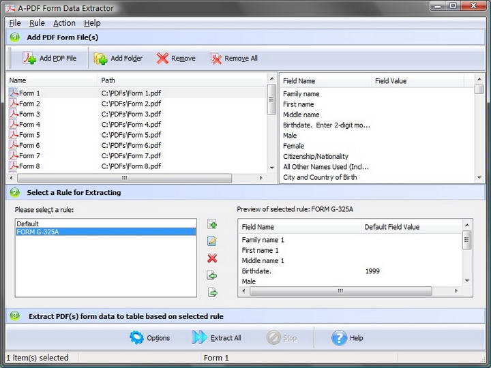The image size is (491, 368).
Task: Click the rule preview vertical scrollbar thumb
Action: click(x=466, y=240)
